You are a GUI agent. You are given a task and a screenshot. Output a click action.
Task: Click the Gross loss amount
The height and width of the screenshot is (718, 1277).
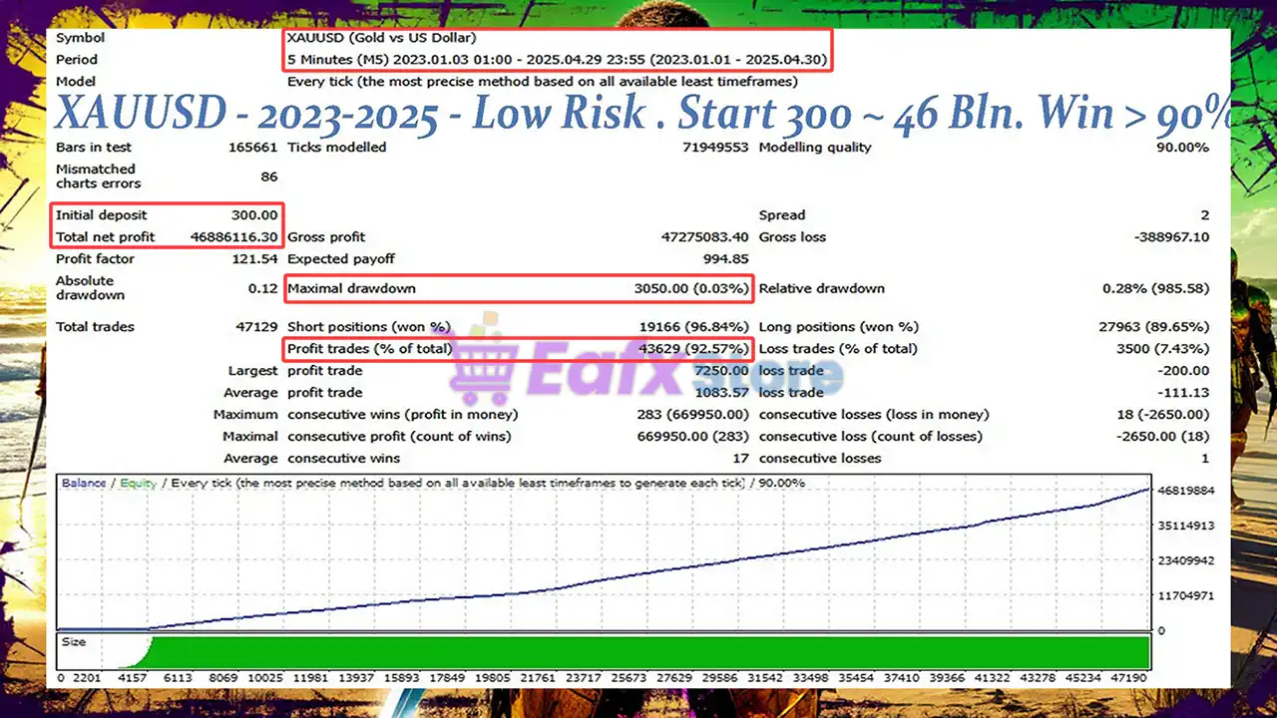[x=1171, y=237]
